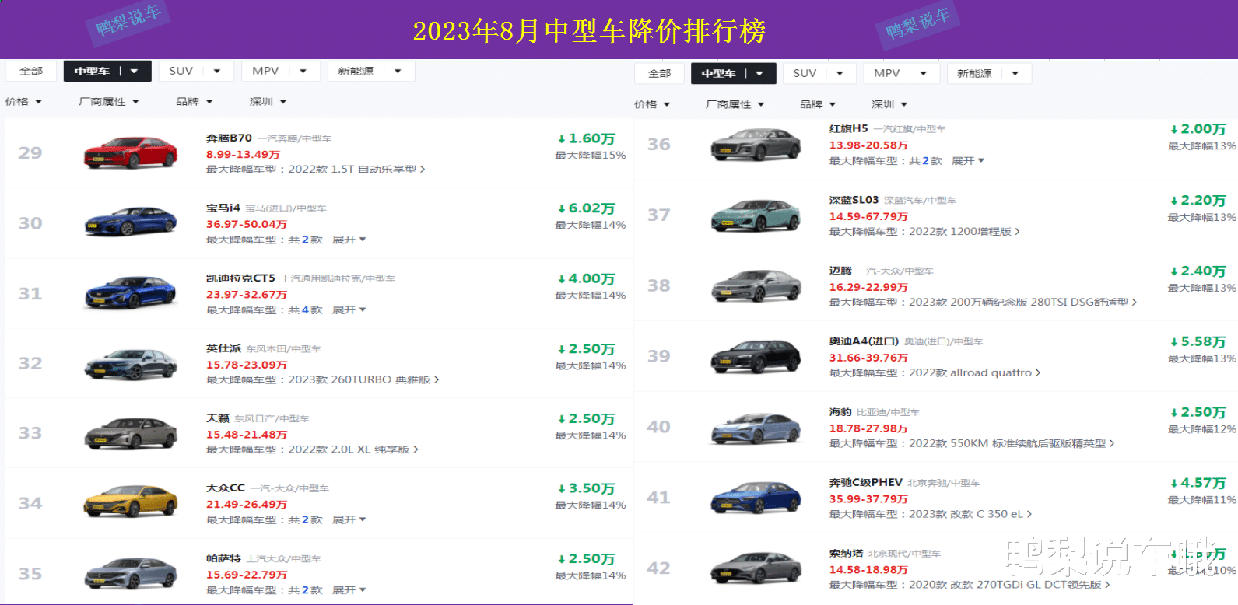
Task: Open 2023款 改款 C 350 eL model link
Action: (x=970, y=514)
